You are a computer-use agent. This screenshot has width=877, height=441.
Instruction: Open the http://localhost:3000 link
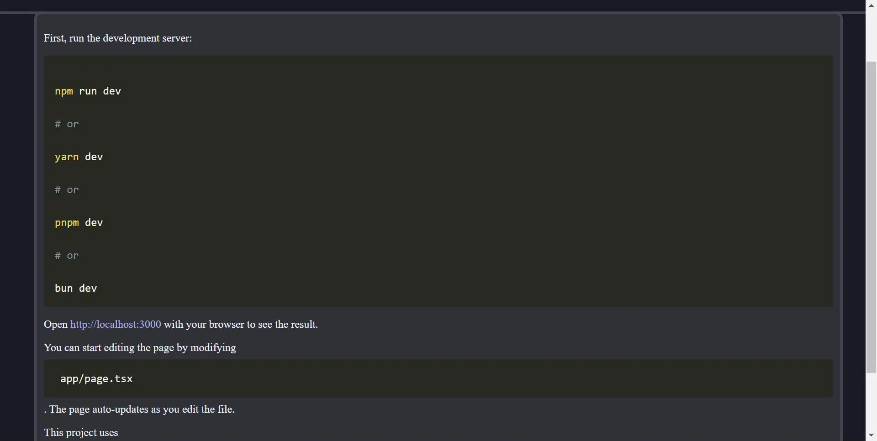[116, 325]
